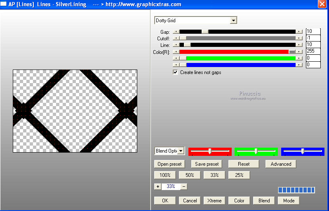
Task: Click the Line slider left arrow
Action: click(176, 45)
